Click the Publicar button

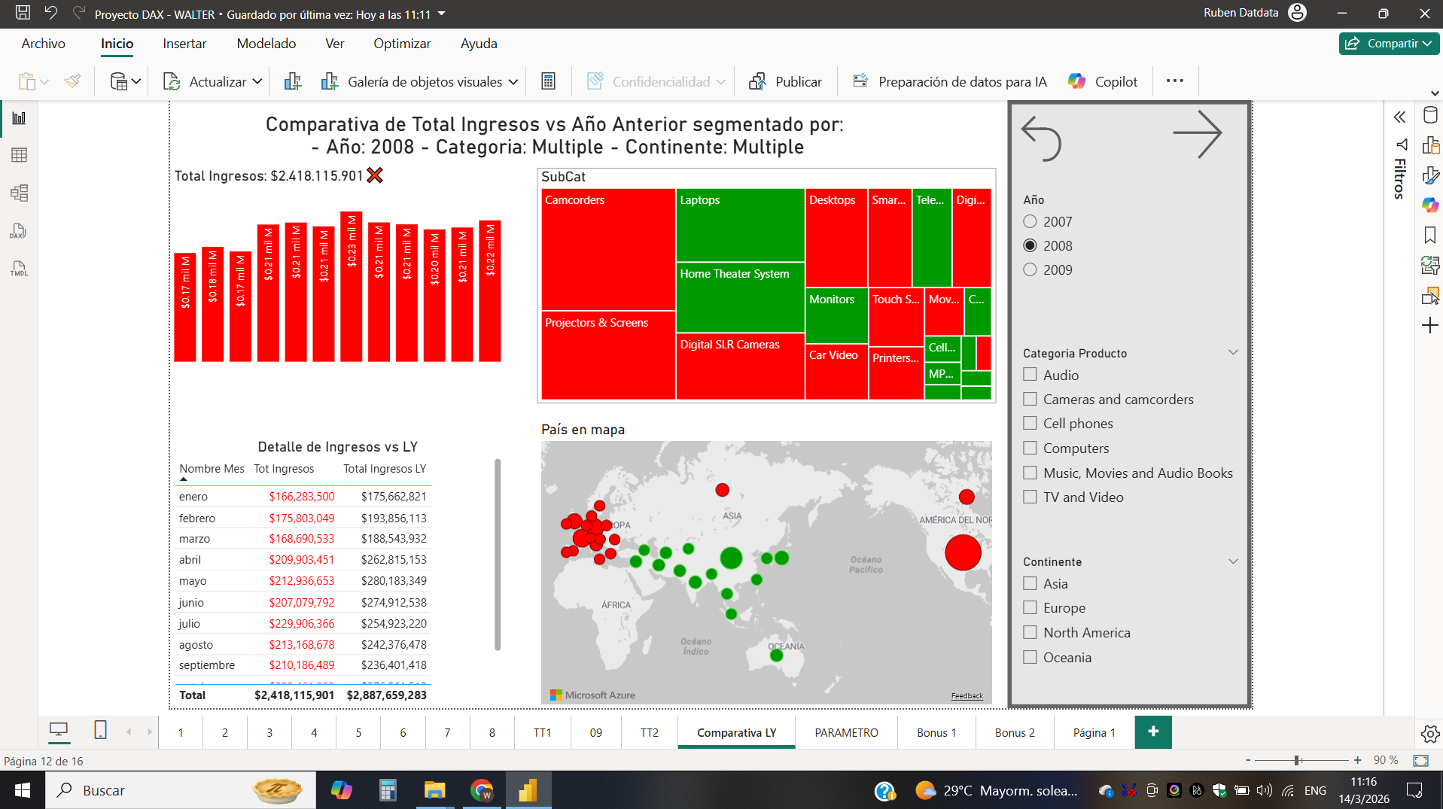pyautogui.click(x=785, y=81)
